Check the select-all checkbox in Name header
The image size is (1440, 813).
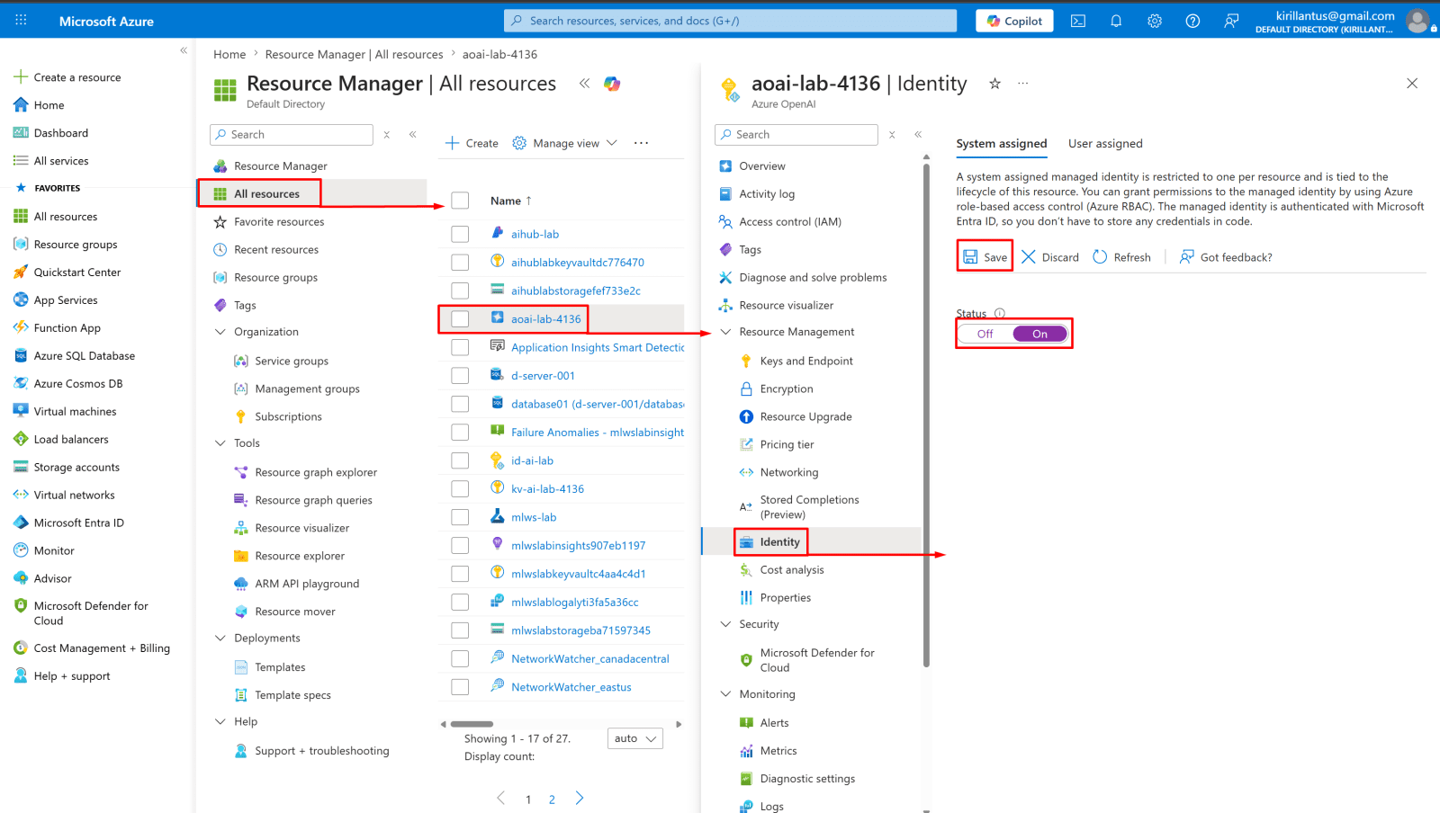click(x=460, y=201)
